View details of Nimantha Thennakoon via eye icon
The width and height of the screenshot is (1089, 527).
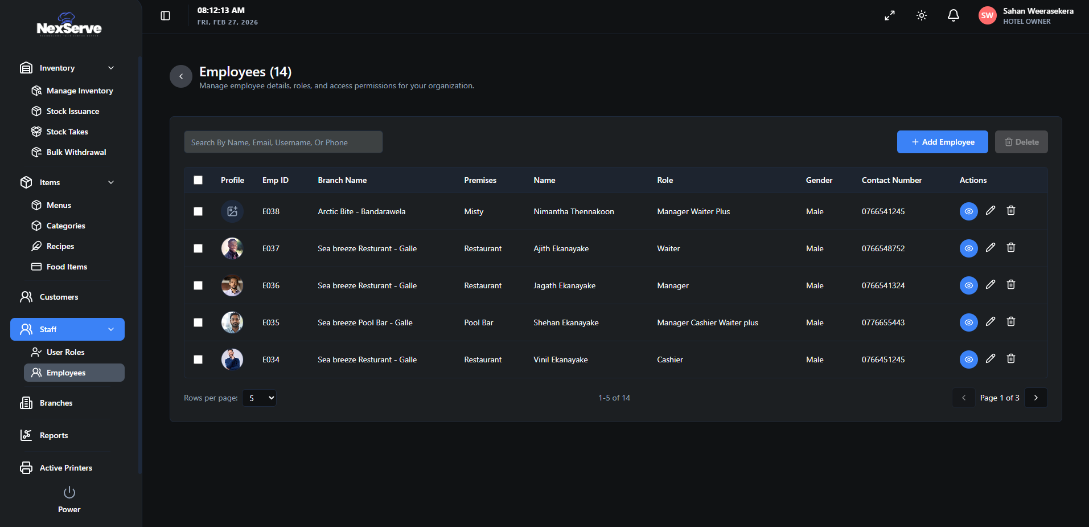968,211
